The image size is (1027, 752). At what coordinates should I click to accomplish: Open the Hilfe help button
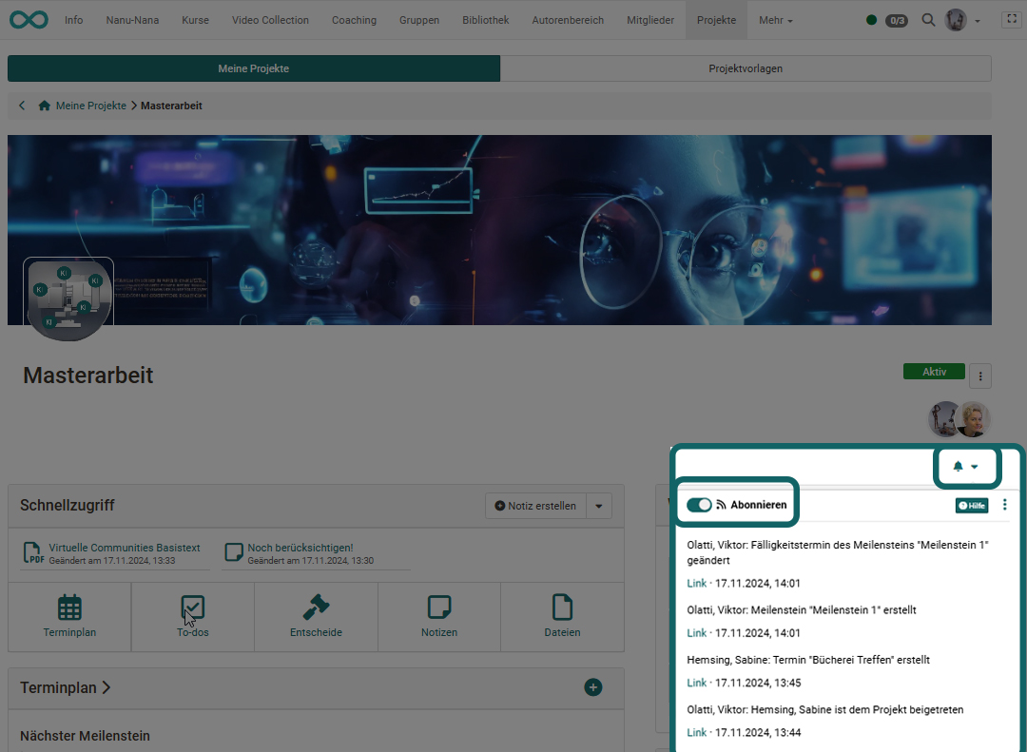(971, 506)
